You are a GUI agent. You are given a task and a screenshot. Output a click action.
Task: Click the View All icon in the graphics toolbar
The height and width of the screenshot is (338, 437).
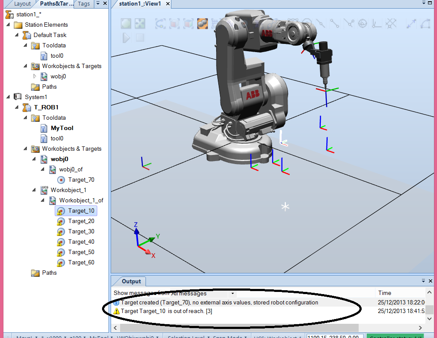[x=140, y=24]
